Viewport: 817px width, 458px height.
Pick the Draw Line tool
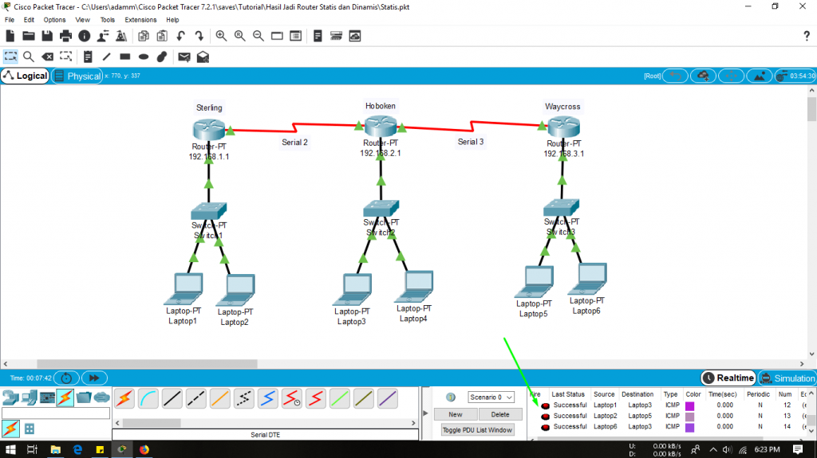coord(106,57)
